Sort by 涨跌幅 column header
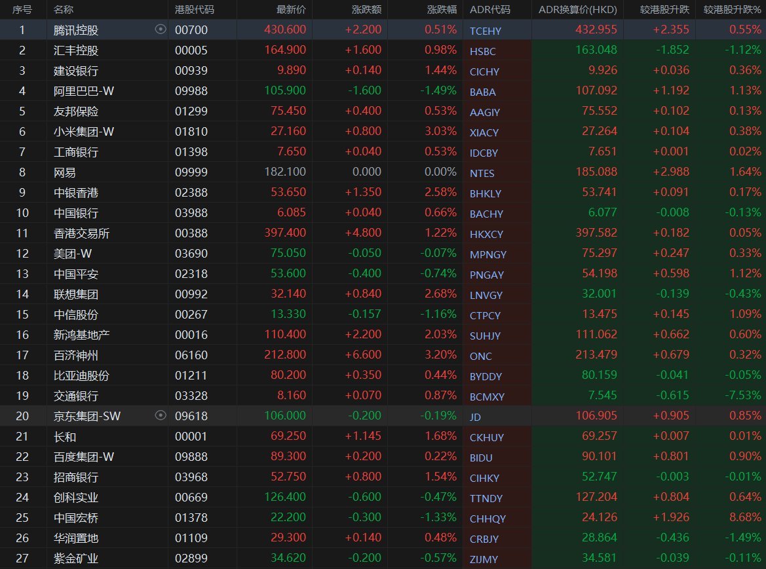The width and height of the screenshot is (766, 569). pos(442,9)
